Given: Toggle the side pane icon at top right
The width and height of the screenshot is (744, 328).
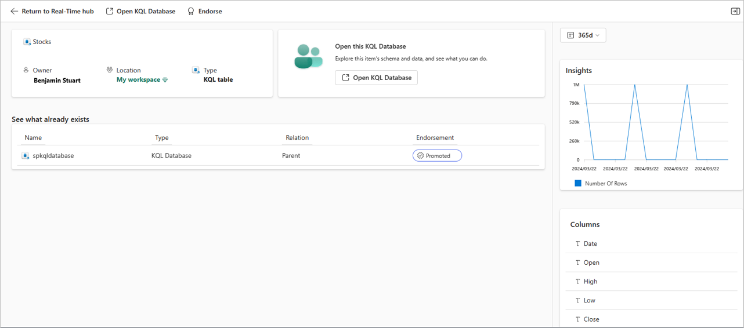Looking at the screenshot, I should (735, 11).
